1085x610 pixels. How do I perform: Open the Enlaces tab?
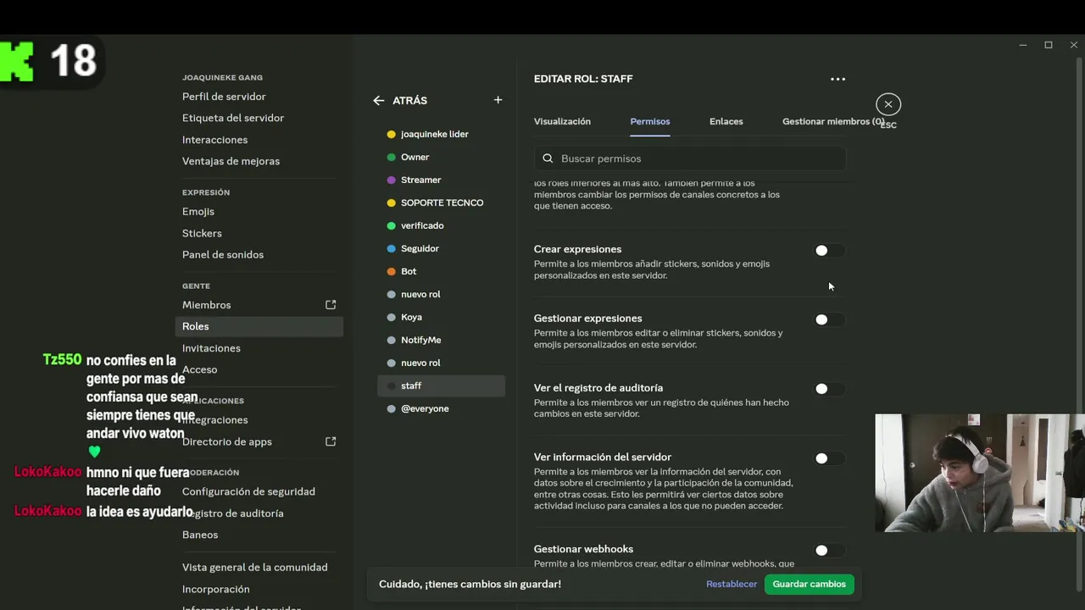(726, 121)
